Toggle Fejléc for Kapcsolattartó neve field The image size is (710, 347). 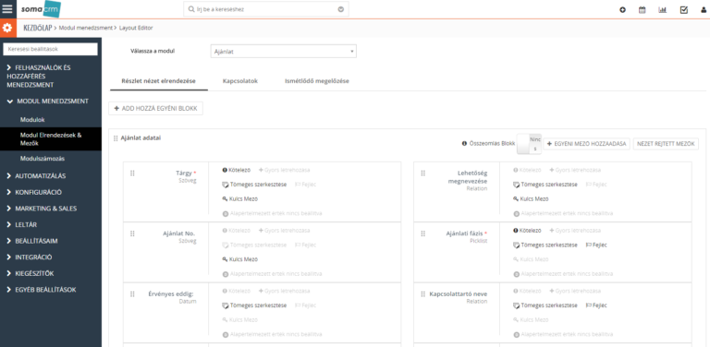point(596,305)
